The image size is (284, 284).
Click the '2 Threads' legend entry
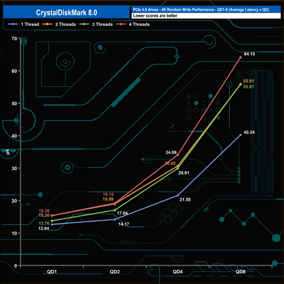59,24
